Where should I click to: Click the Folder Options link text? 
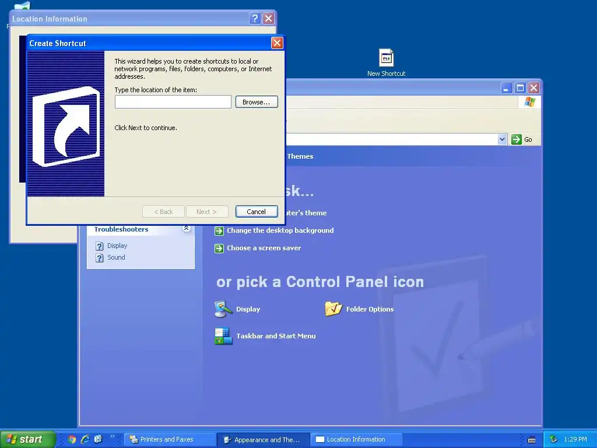click(x=370, y=309)
